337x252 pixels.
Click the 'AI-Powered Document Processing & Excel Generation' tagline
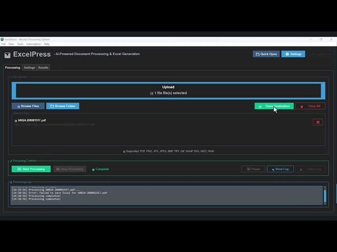(x=97, y=54)
